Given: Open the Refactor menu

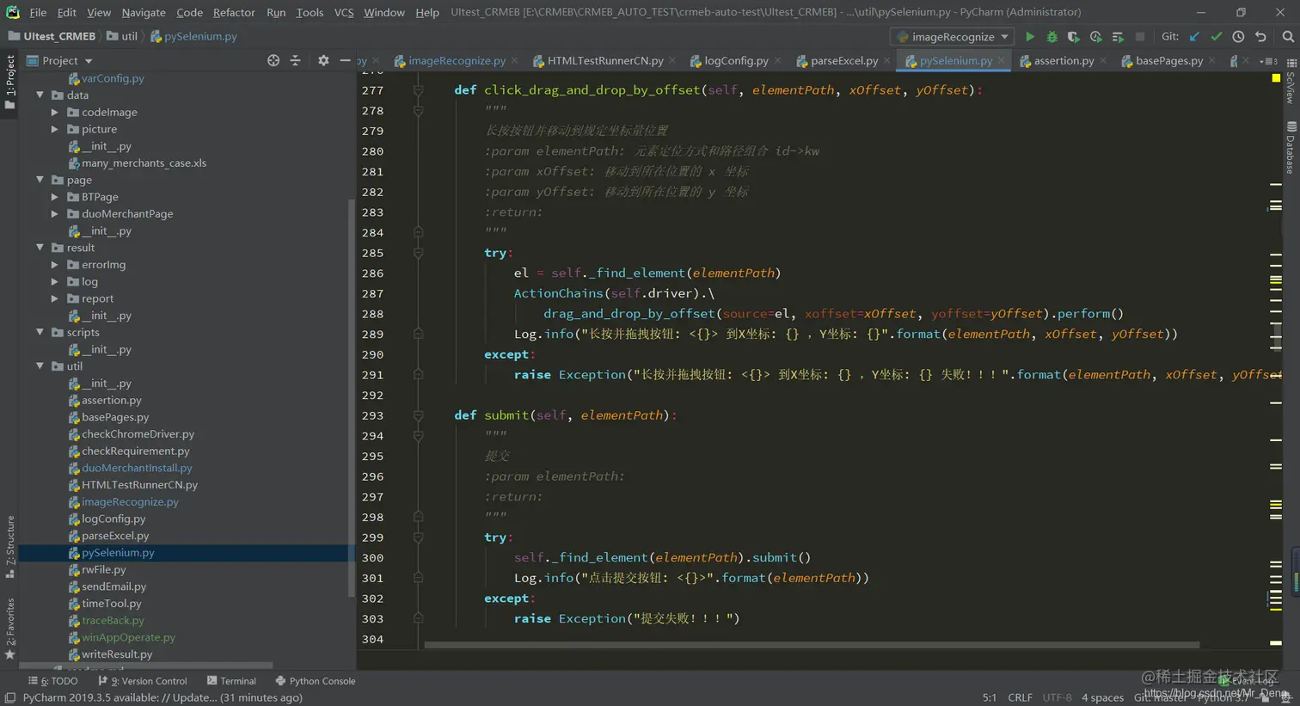Looking at the screenshot, I should tap(234, 12).
